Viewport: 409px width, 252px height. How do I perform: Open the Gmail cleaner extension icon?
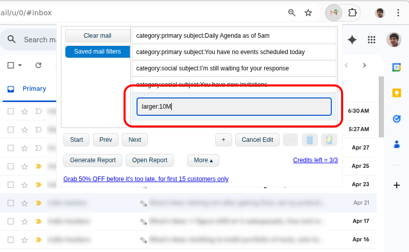tap(334, 12)
